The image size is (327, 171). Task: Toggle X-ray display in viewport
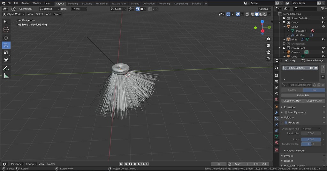[247, 14]
